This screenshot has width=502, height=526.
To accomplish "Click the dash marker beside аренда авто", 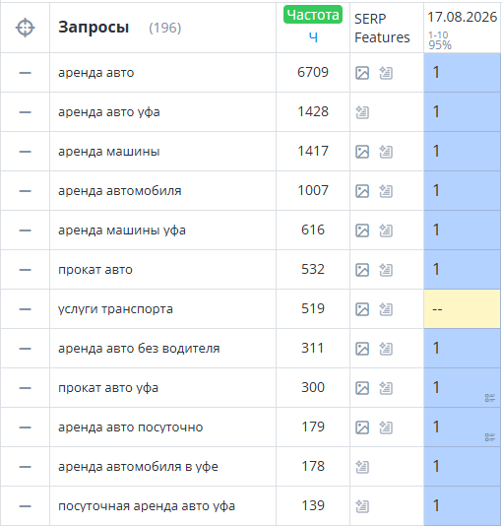I will (x=26, y=73).
